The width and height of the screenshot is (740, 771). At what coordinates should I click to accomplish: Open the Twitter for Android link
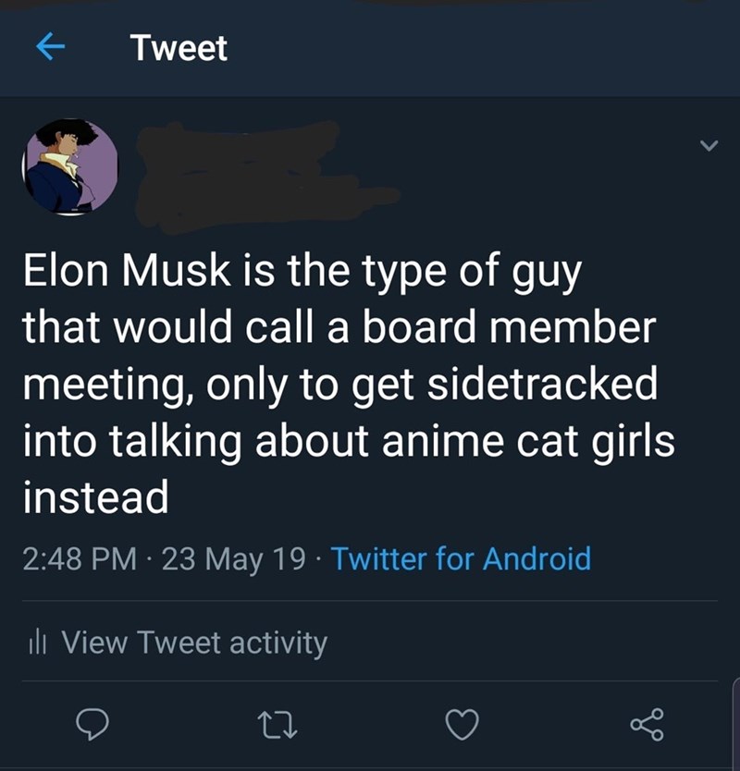point(461,558)
